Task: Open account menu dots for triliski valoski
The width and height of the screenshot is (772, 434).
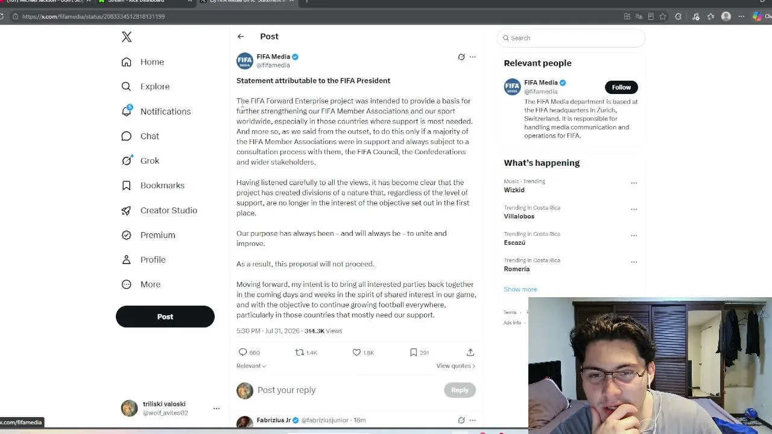Action: tap(217, 408)
